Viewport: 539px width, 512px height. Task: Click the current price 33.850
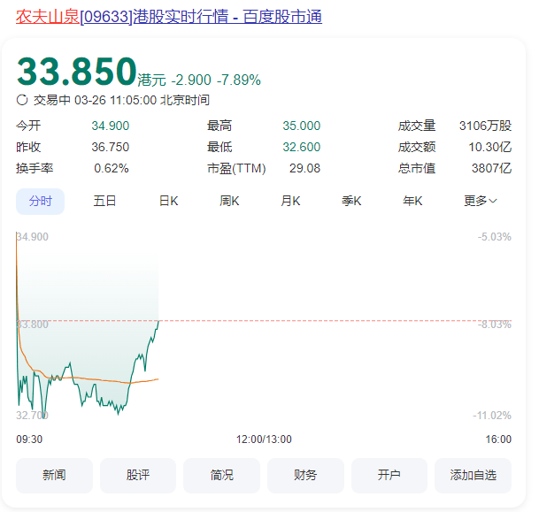(77, 73)
